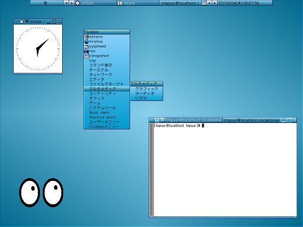The image size is (303, 227).
Task: Click the マルチメディア submenu title header
Action: pyautogui.click(x=147, y=84)
